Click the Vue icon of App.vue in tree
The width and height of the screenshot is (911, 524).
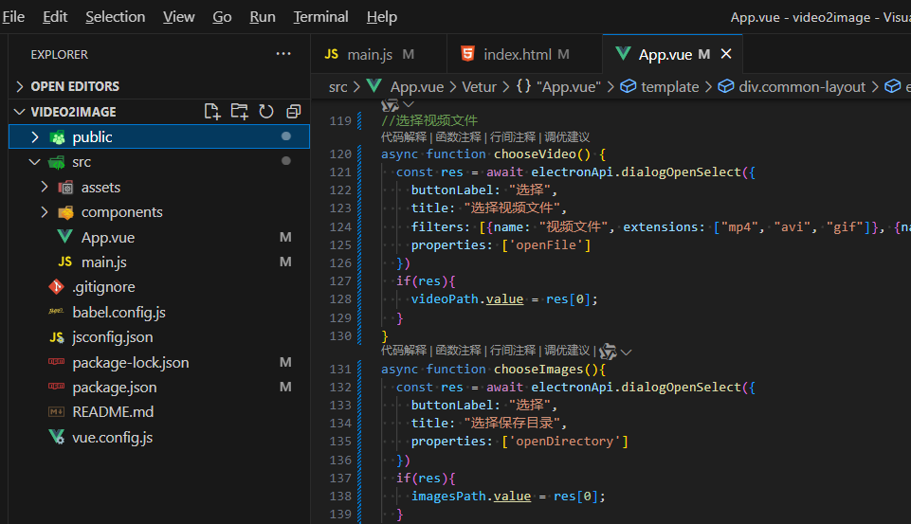click(x=65, y=237)
